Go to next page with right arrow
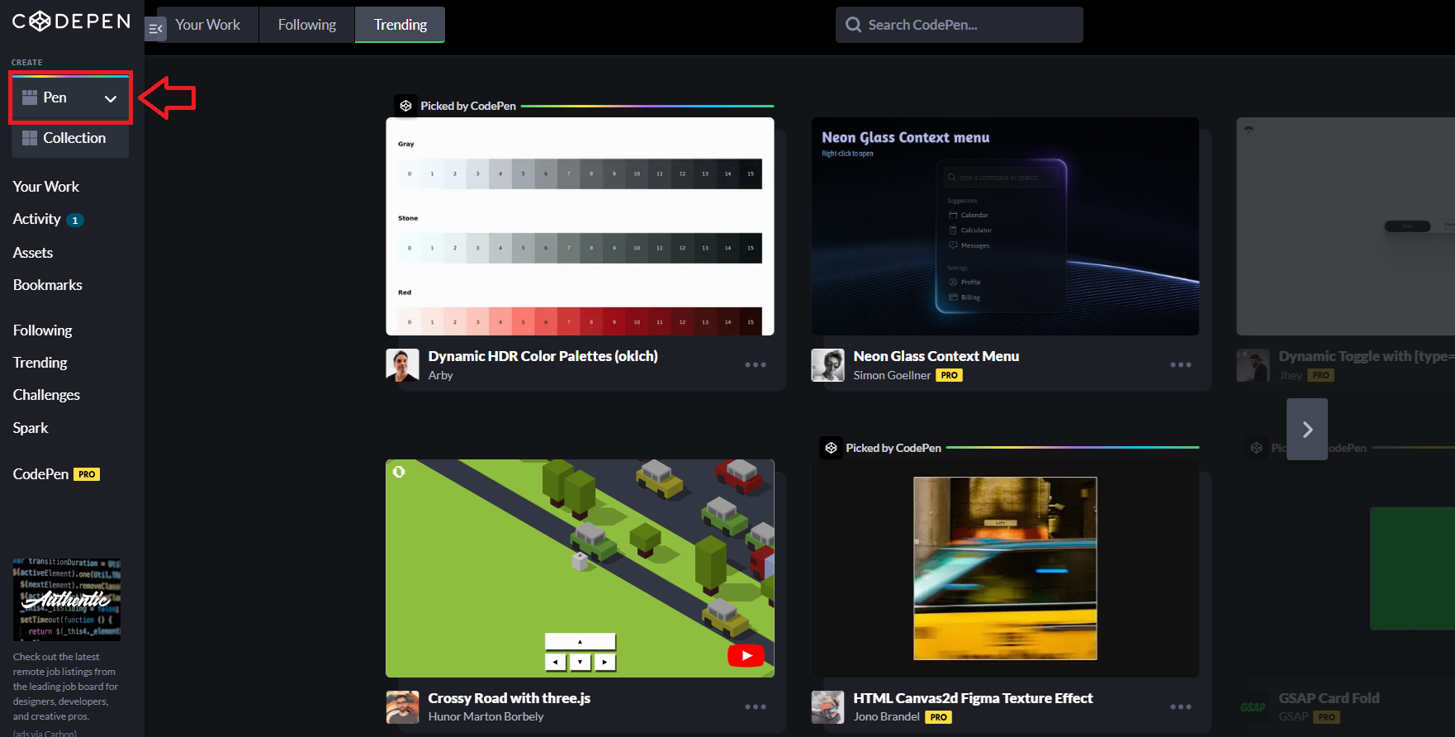The height and width of the screenshot is (737, 1455). click(x=1307, y=430)
